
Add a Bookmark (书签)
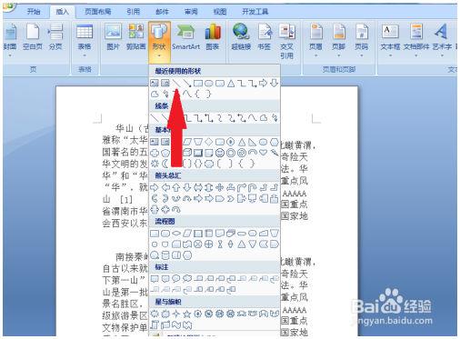tap(265, 37)
